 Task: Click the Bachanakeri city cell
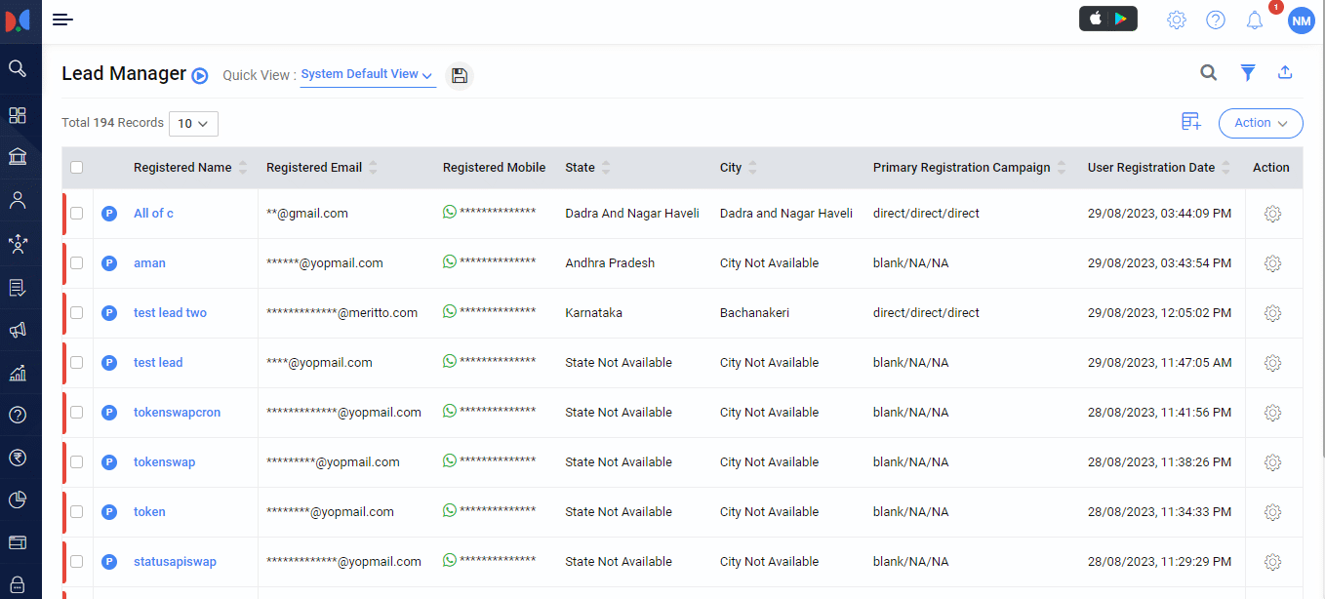point(754,312)
